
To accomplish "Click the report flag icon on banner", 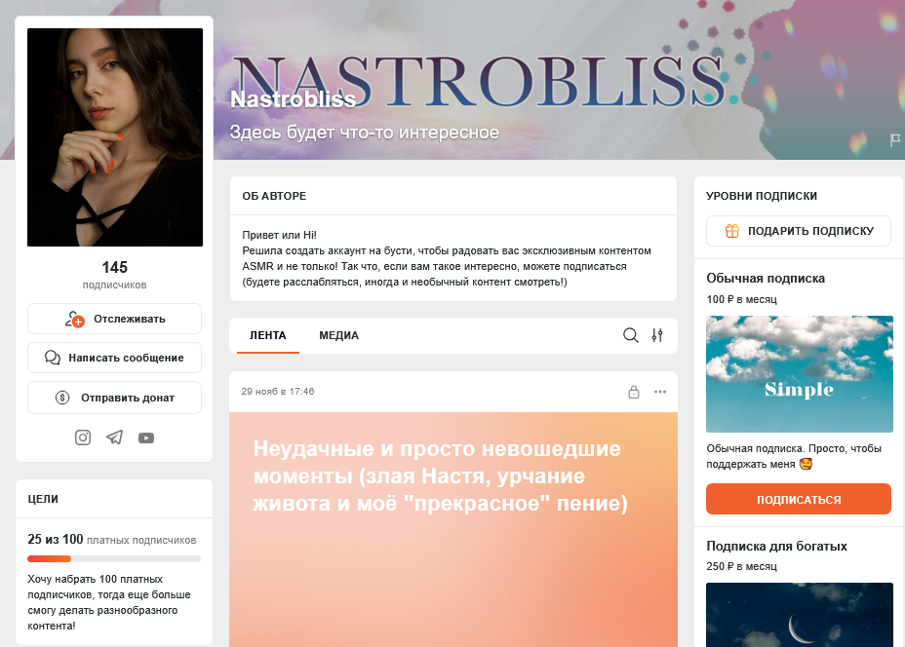I will click(x=895, y=139).
